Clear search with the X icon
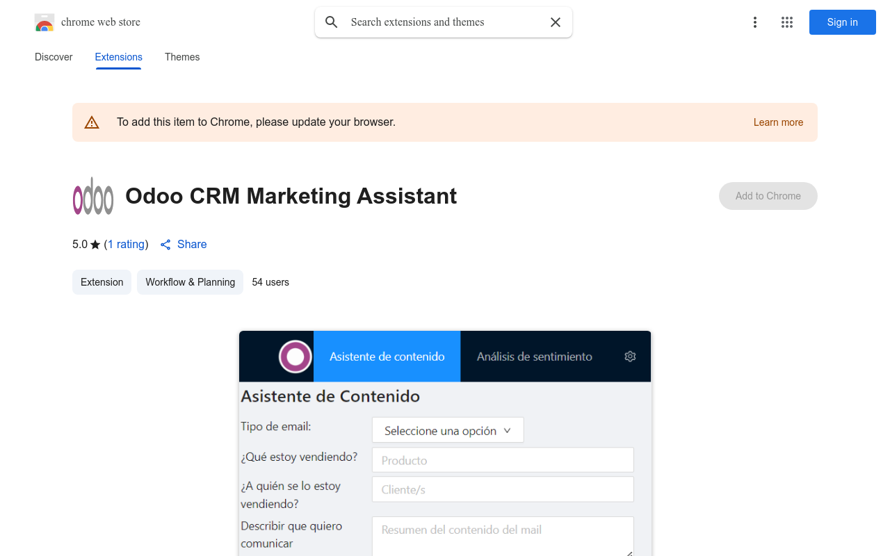Image resolution: width=890 pixels, height=556 pixels. point(556,22)
